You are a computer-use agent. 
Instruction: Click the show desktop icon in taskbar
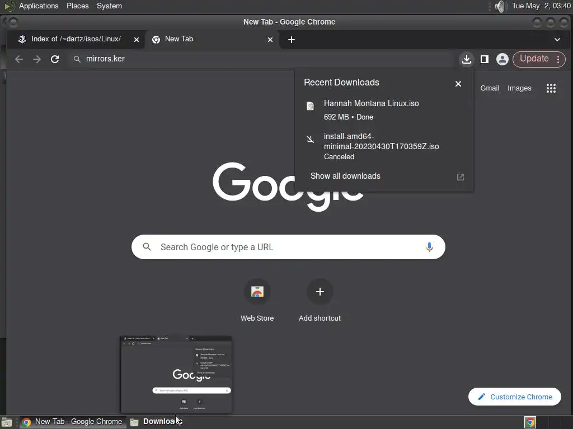click(7, 422)
